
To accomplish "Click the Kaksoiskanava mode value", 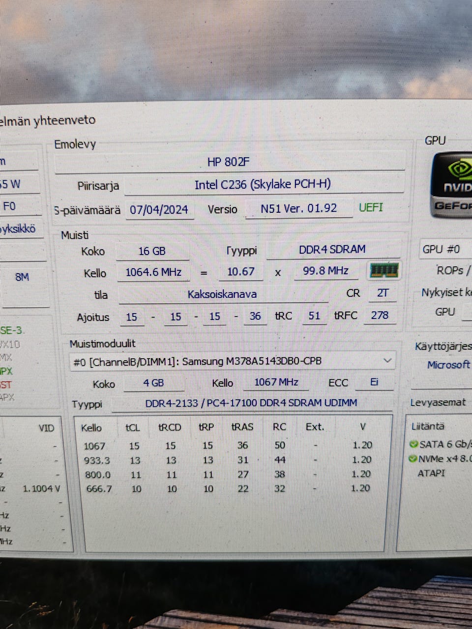I will click(222, 294).
